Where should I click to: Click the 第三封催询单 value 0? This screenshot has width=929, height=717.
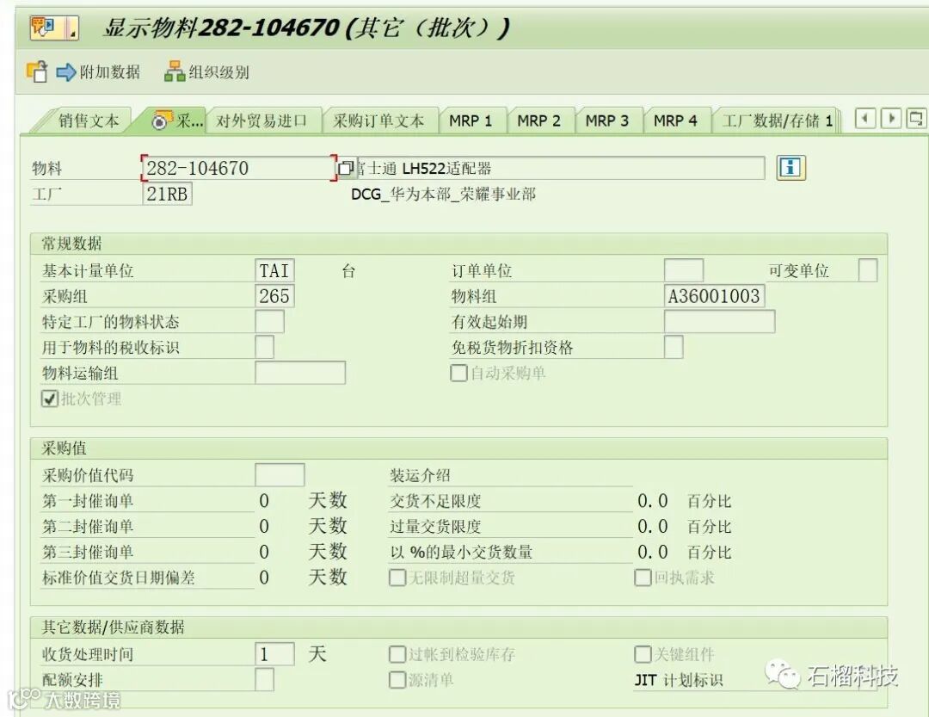click(x=264, y=552)
